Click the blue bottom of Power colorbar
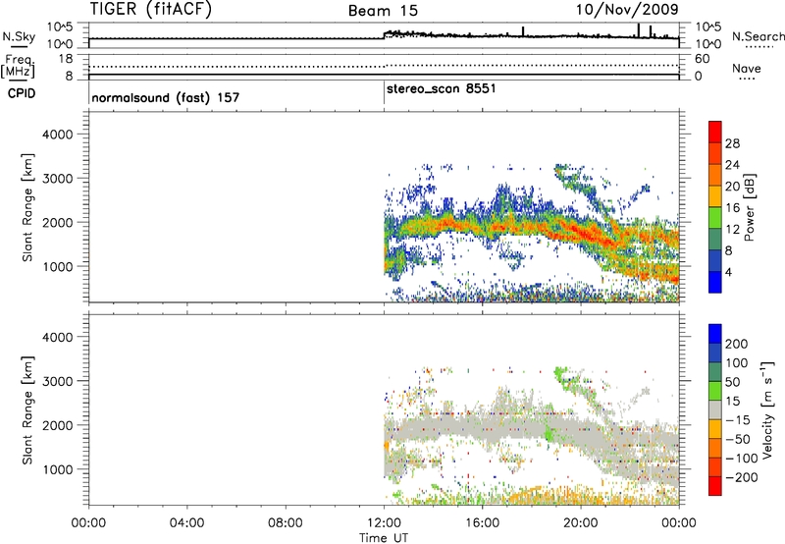Viewport: 785px width, 544px height. click(x=715, y=282)
